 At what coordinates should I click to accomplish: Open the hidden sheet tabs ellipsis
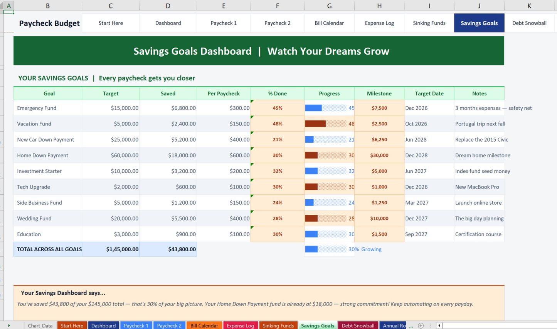(411, 326)
